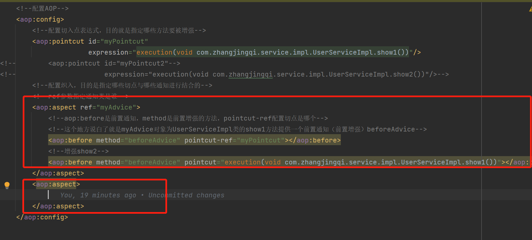This screenshot has width=532, height=240.
Task: Click 'myPointcut' in the pointcut-ref attribute
Action: 260,140
